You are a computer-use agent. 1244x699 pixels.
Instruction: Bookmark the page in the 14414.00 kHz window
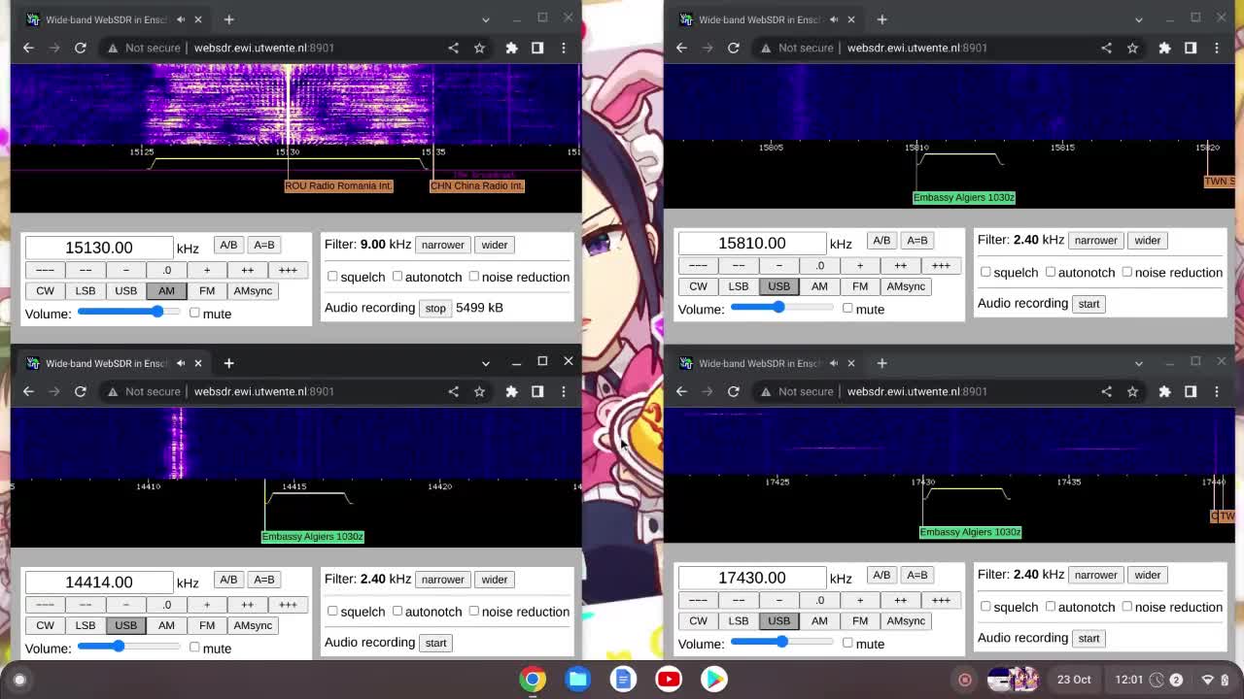479,391
